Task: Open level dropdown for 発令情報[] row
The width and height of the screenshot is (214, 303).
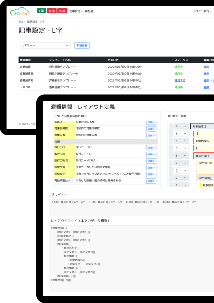Action: tap(181, 178)
